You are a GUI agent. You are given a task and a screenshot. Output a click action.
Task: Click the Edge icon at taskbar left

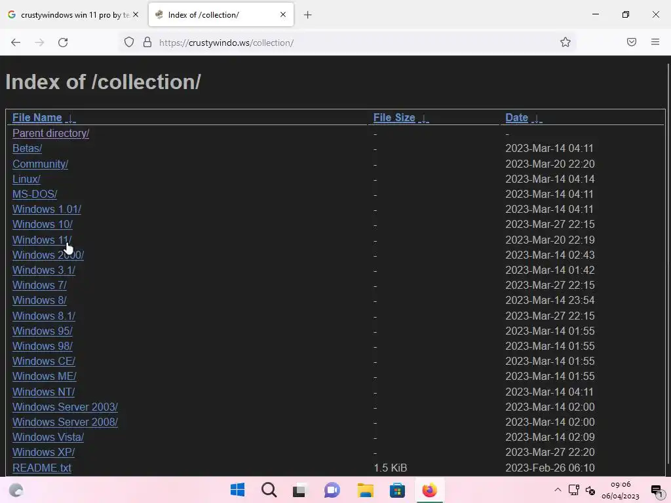[x=16, y=490]
